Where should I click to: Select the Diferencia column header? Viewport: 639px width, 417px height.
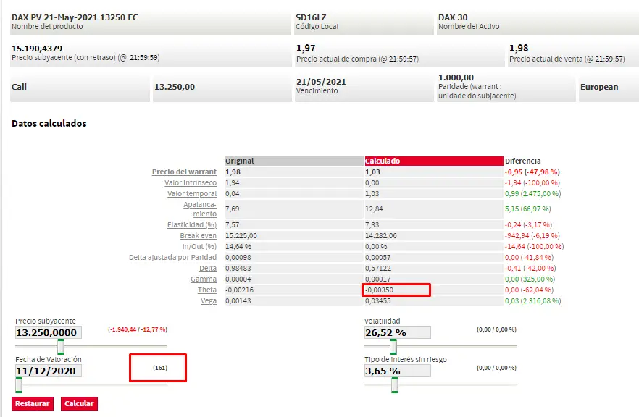523,161
